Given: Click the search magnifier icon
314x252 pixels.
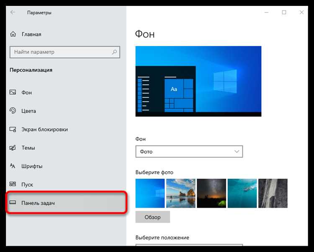Looking at the screenshot, I should click(x=114, y=52).
